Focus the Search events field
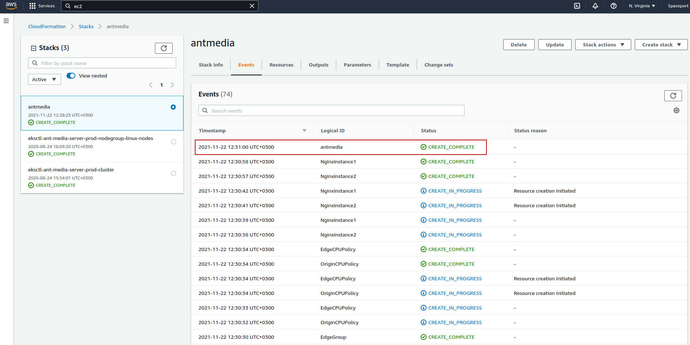This screenshot has height=345, width=690. click(331, 110)
